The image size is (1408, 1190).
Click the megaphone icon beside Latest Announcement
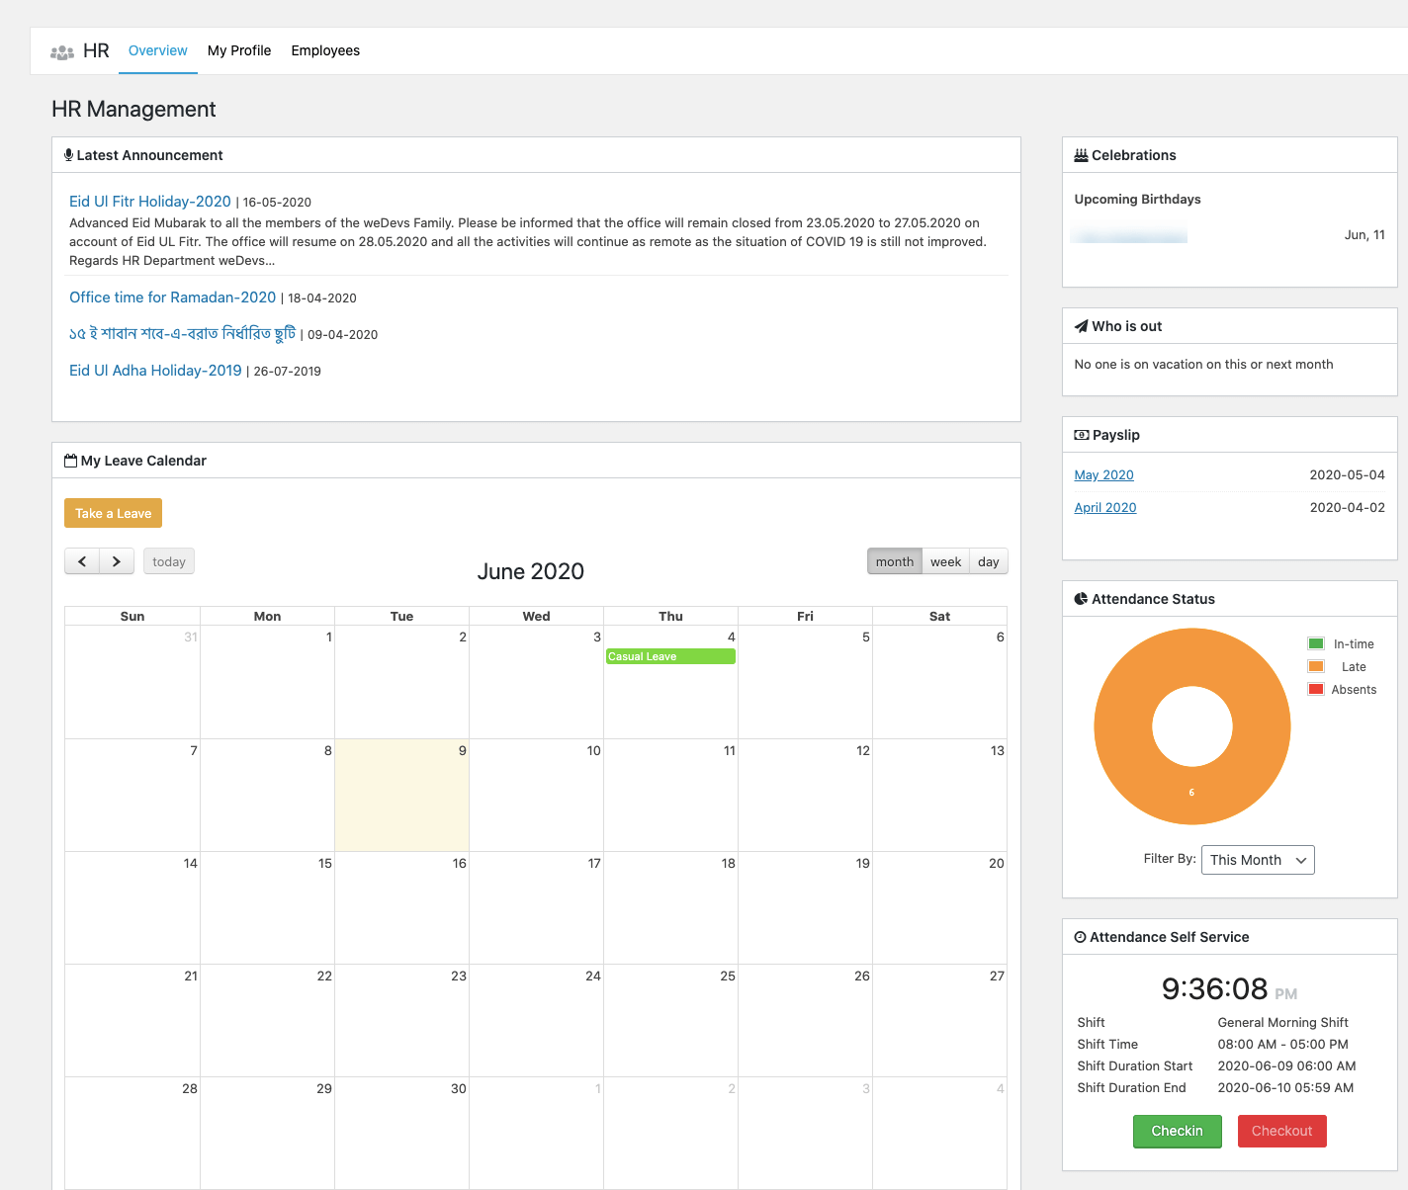(x=68, y=154)
